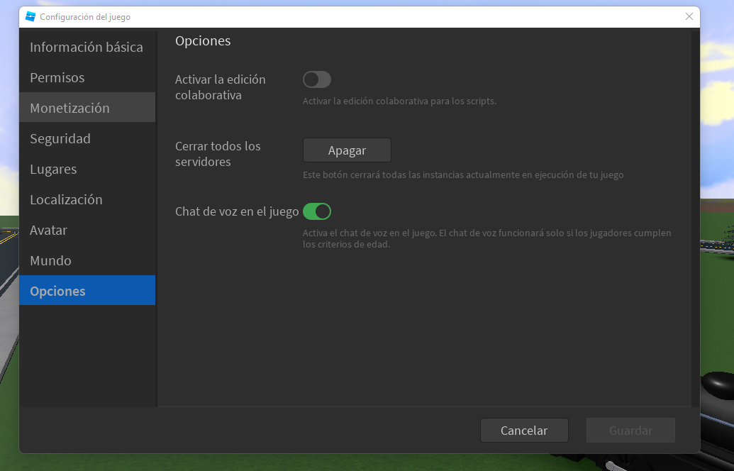This screenshot has width=734, height=471.
Task: Select the Avatar section
Action: (87, 230)
